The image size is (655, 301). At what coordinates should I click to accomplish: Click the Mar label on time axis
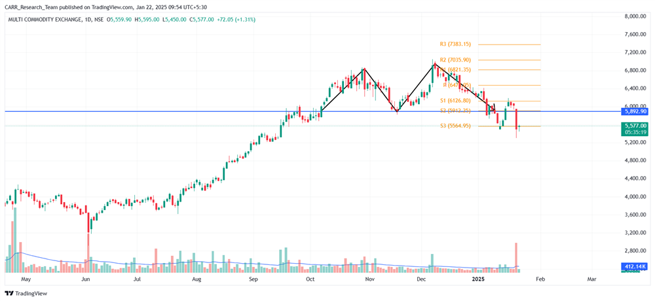coord(591,279)
